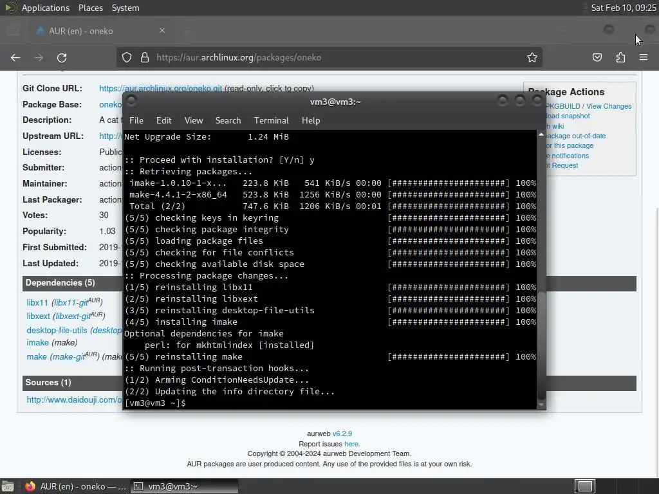Click the clock showing Sat Feb 10

pos(623,8)
